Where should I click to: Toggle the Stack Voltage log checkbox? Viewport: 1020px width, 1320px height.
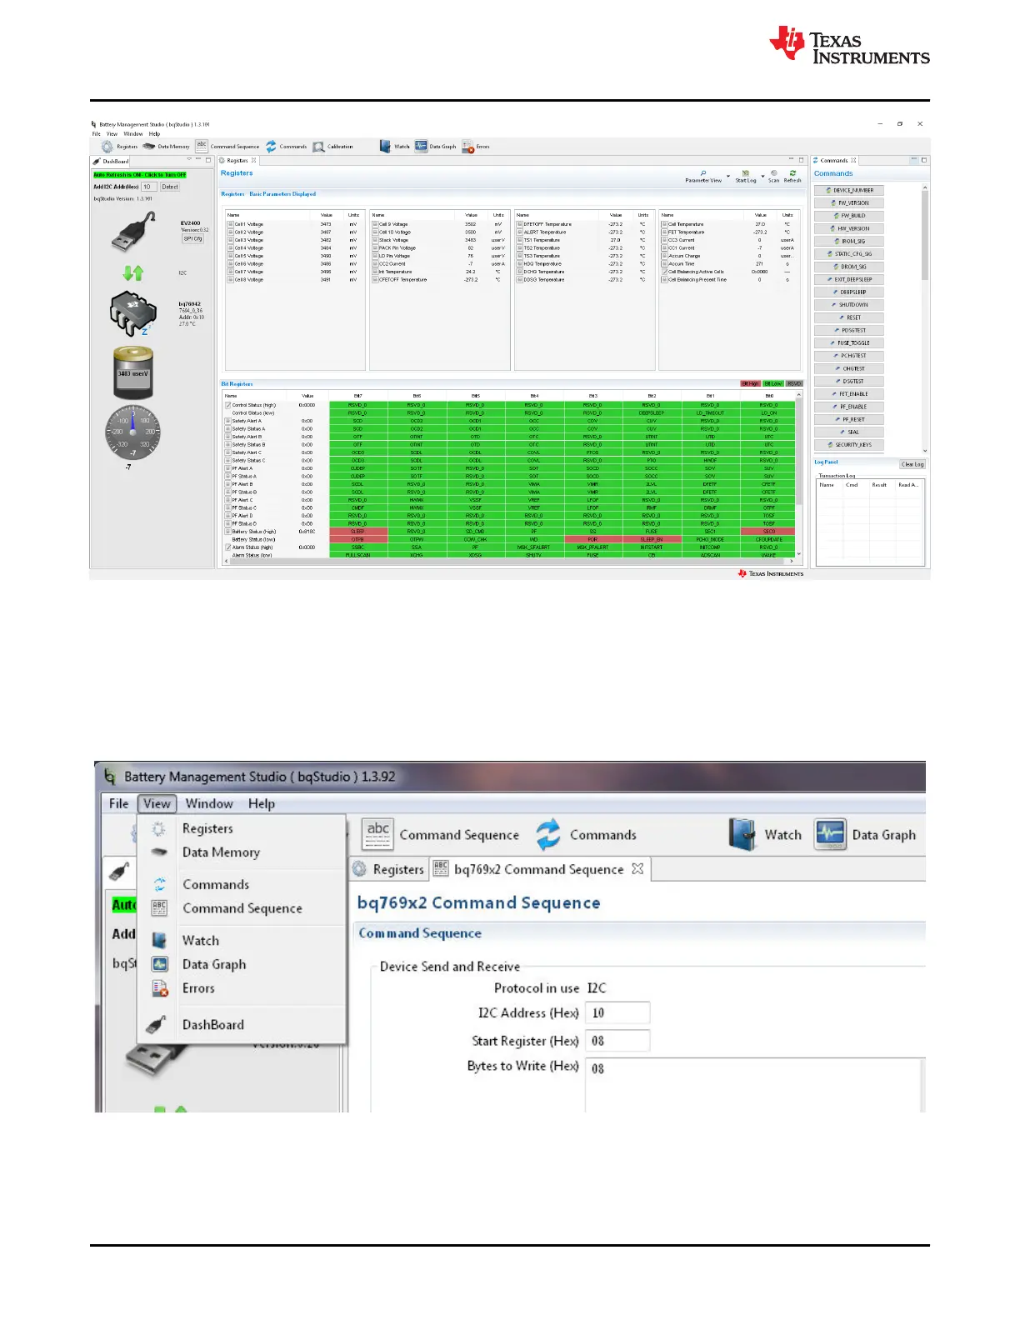click(x=375, y=240)
